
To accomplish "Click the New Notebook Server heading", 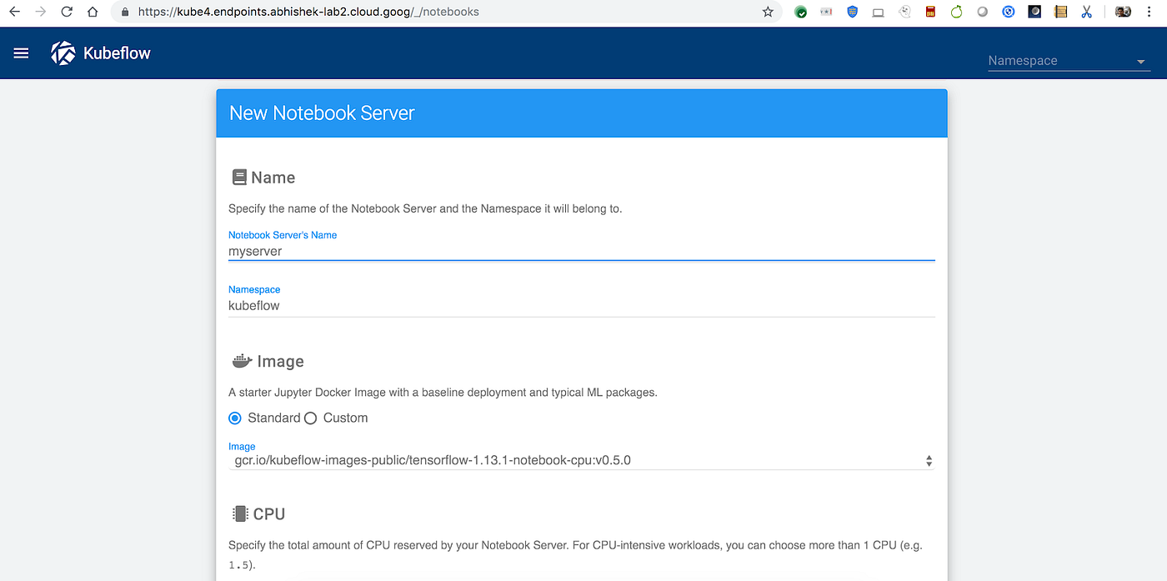I will point(322,113).
